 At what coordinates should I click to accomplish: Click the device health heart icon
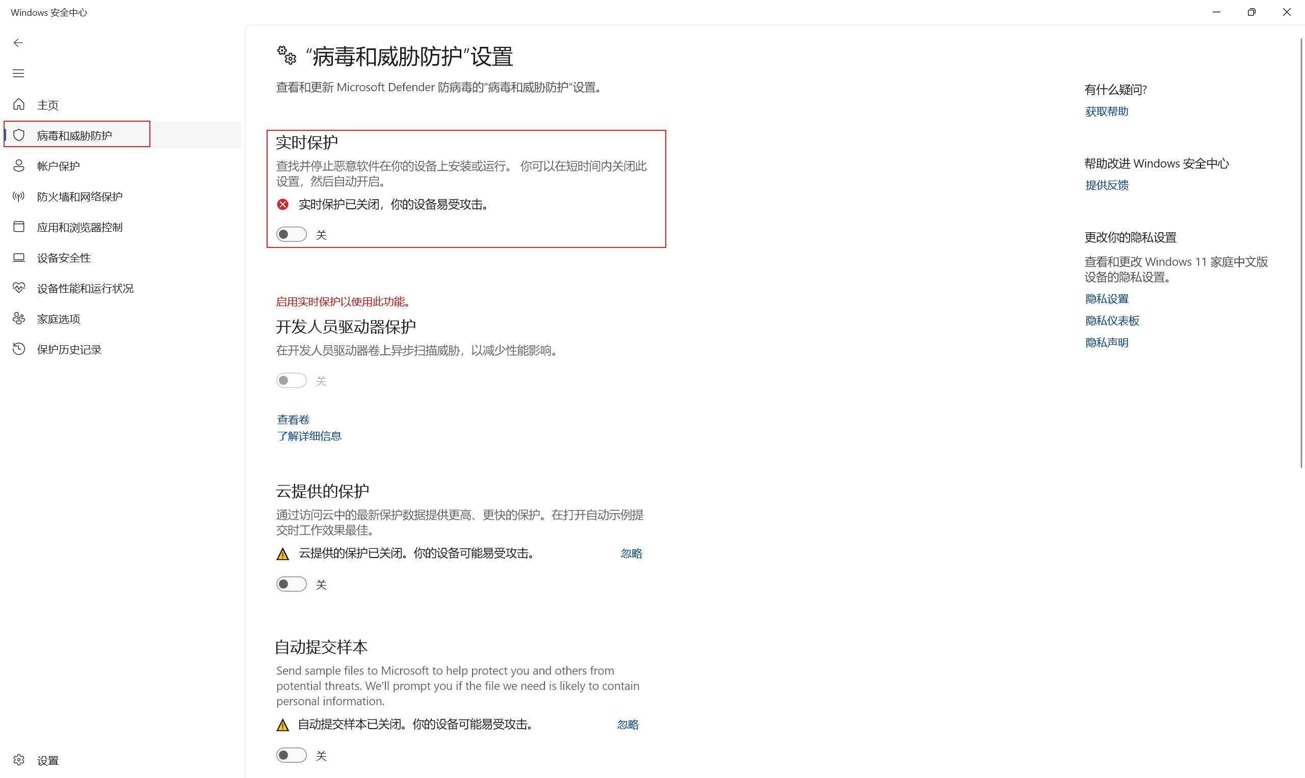tap(19, 288)
